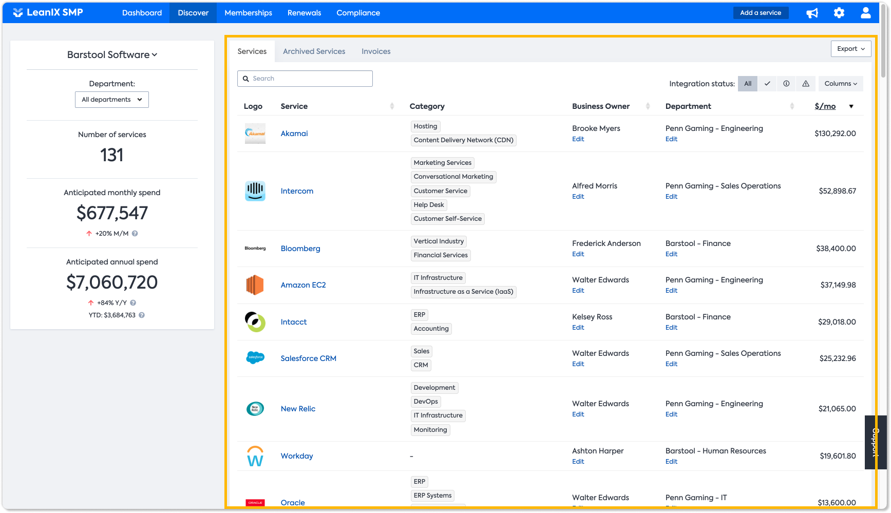Sort by the Service column arrows
This screenshot has height=513, width=891.
tap(392, 106)
